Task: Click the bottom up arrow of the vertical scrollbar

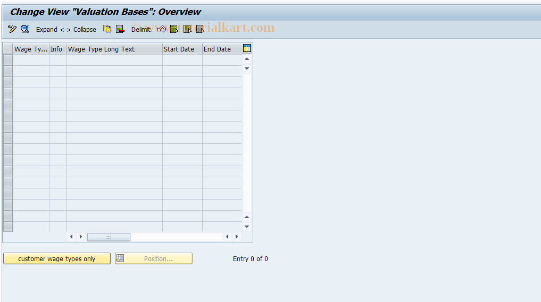Action: point(247,217)
